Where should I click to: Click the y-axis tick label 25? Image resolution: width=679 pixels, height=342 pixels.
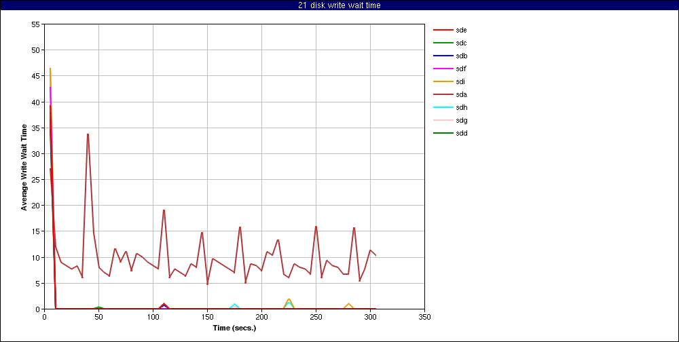[x=36, y=180]
